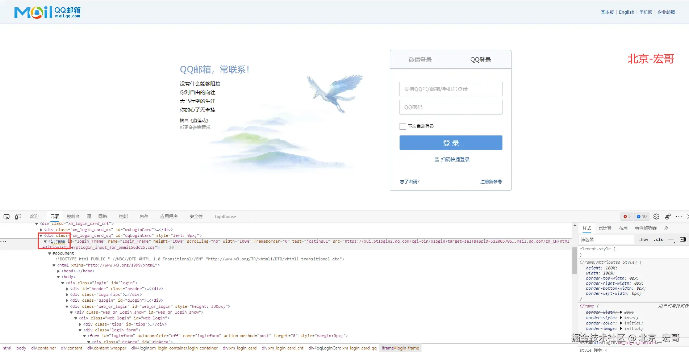Open the 应用程序 Application tab
Image resolution: width=689 pixels, height=352 pixels.
tap(169, 217)
